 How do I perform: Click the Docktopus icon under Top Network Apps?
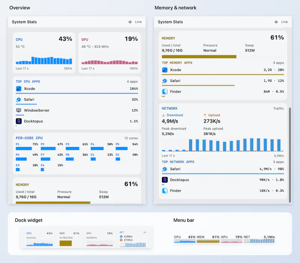[x=165, y=180]
